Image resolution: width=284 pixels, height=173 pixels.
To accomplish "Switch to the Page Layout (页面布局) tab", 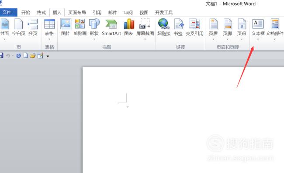I will click(77, 13).
